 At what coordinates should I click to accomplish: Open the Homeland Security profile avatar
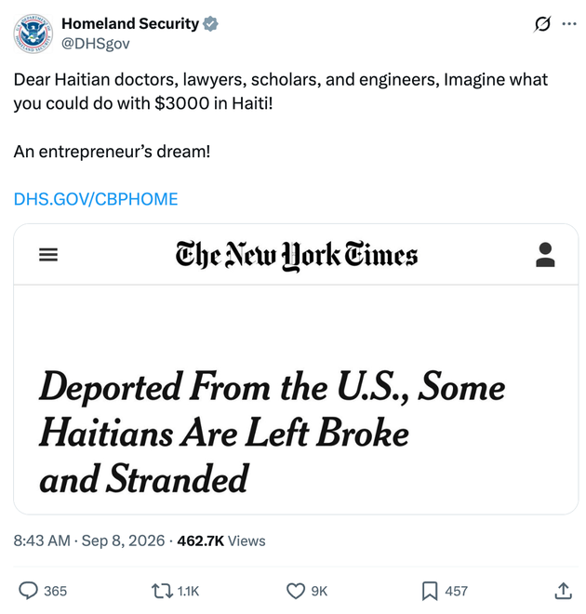[x=33, y=33]
